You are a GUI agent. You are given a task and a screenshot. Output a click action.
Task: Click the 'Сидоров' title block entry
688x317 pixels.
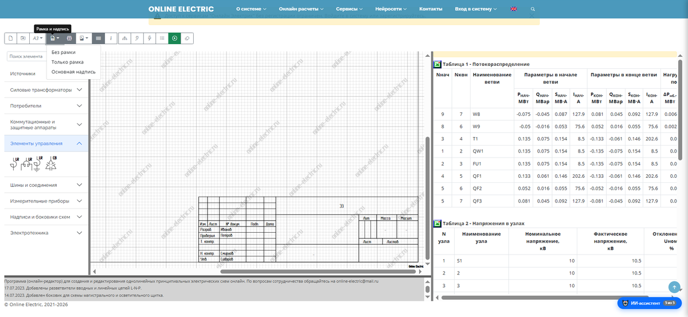[228, 259]
